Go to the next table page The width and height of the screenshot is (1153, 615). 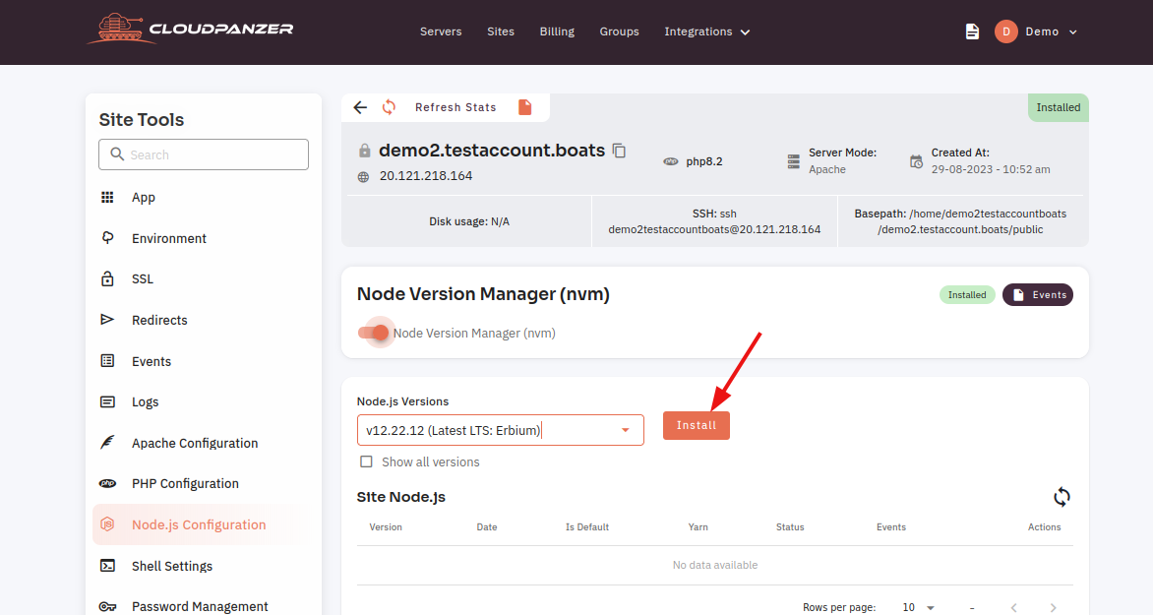coord(1053,608)
